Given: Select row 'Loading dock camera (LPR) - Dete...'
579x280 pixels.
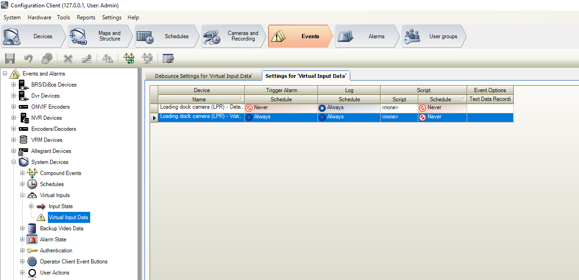Looking at the screenshot, I should (x=202, y=108).
